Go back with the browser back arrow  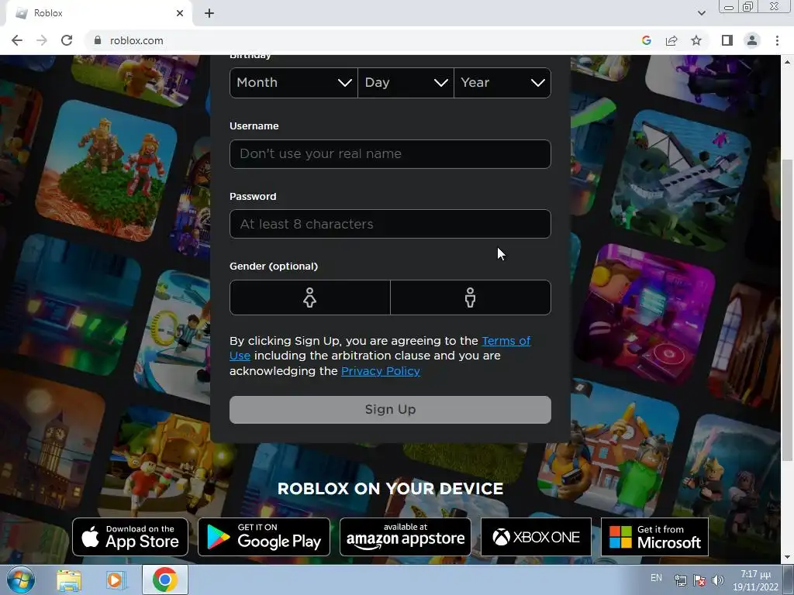point(17,40)
